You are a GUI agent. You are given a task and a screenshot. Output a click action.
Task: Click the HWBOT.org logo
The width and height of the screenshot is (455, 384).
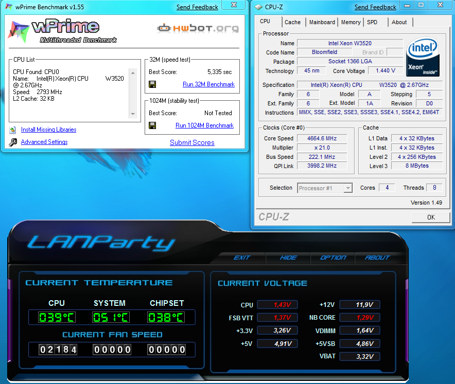coord(198,28)
